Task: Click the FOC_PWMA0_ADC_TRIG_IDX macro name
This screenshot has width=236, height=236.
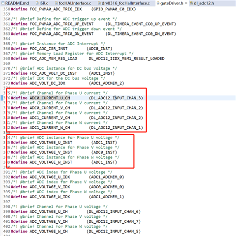Action: click(x=56, y=9)
